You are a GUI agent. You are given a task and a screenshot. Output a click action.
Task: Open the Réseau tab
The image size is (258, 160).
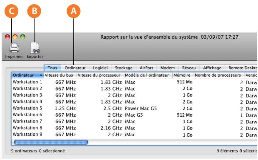(189, 68)
